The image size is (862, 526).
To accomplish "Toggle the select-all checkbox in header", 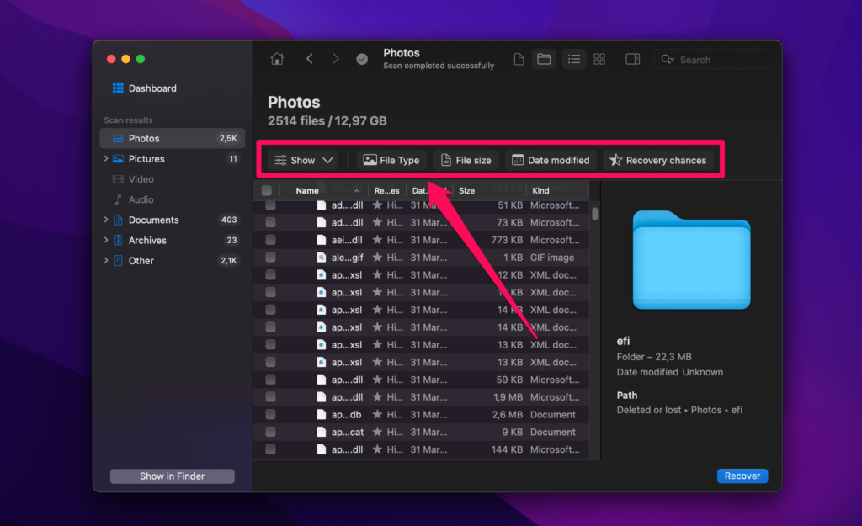I will (x=267, y=191).
